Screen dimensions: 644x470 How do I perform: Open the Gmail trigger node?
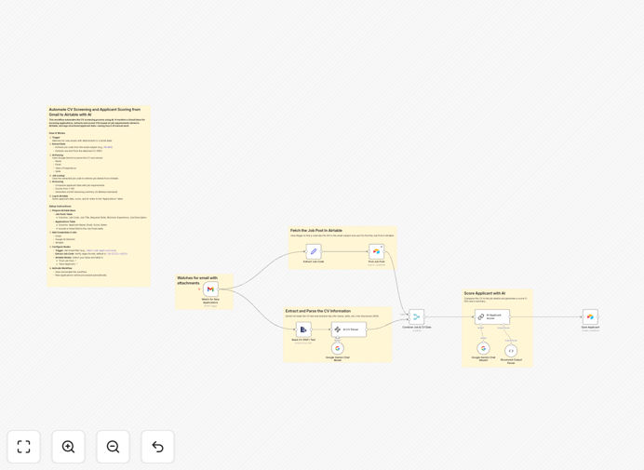(x=210, y=289)
